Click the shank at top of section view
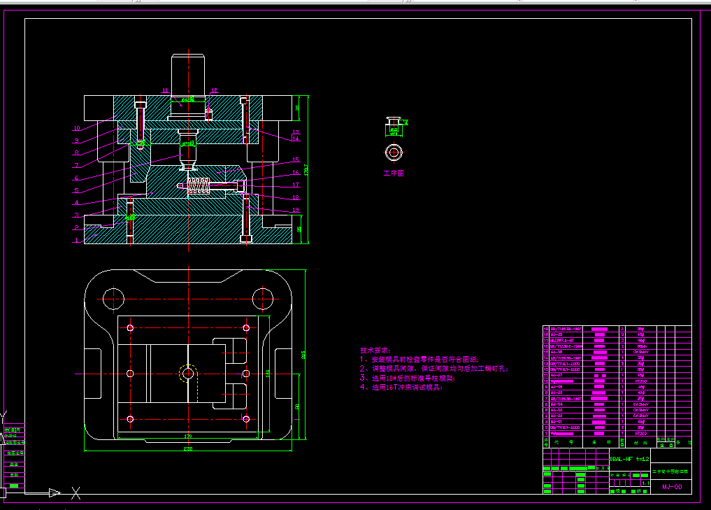This screenshot has width=711, height=510. 188,75
